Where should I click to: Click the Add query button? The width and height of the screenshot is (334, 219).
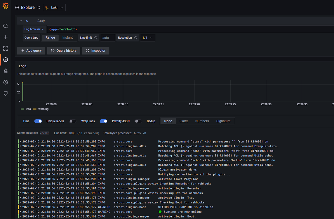[31, 51]
